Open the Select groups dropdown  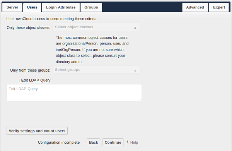pos(97,70)
